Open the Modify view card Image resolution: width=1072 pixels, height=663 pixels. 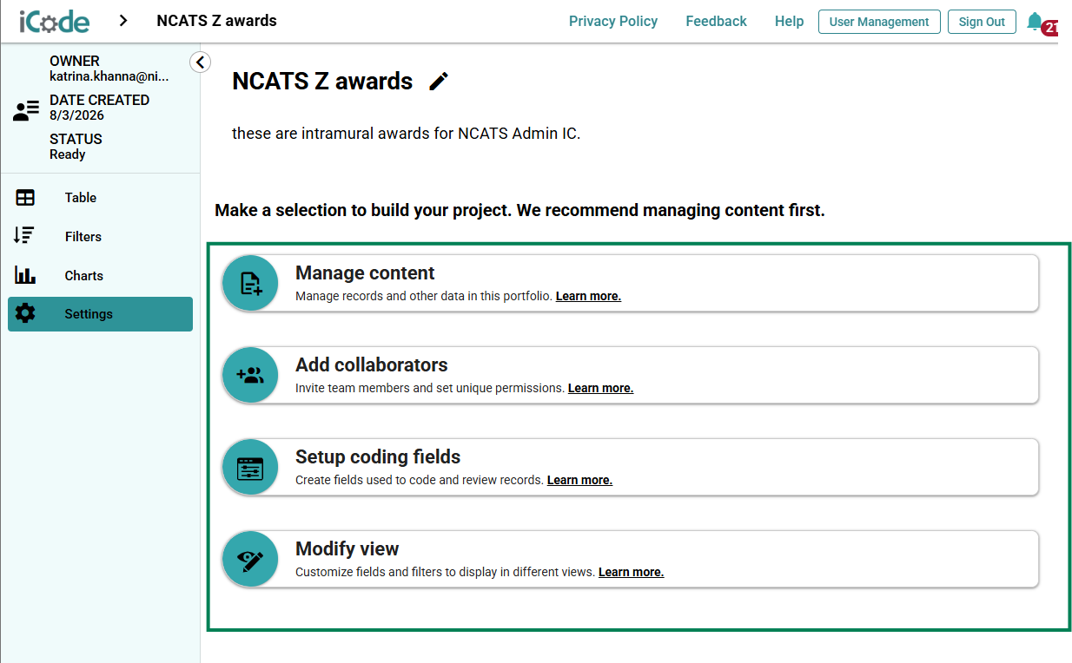tap(631, 560)
